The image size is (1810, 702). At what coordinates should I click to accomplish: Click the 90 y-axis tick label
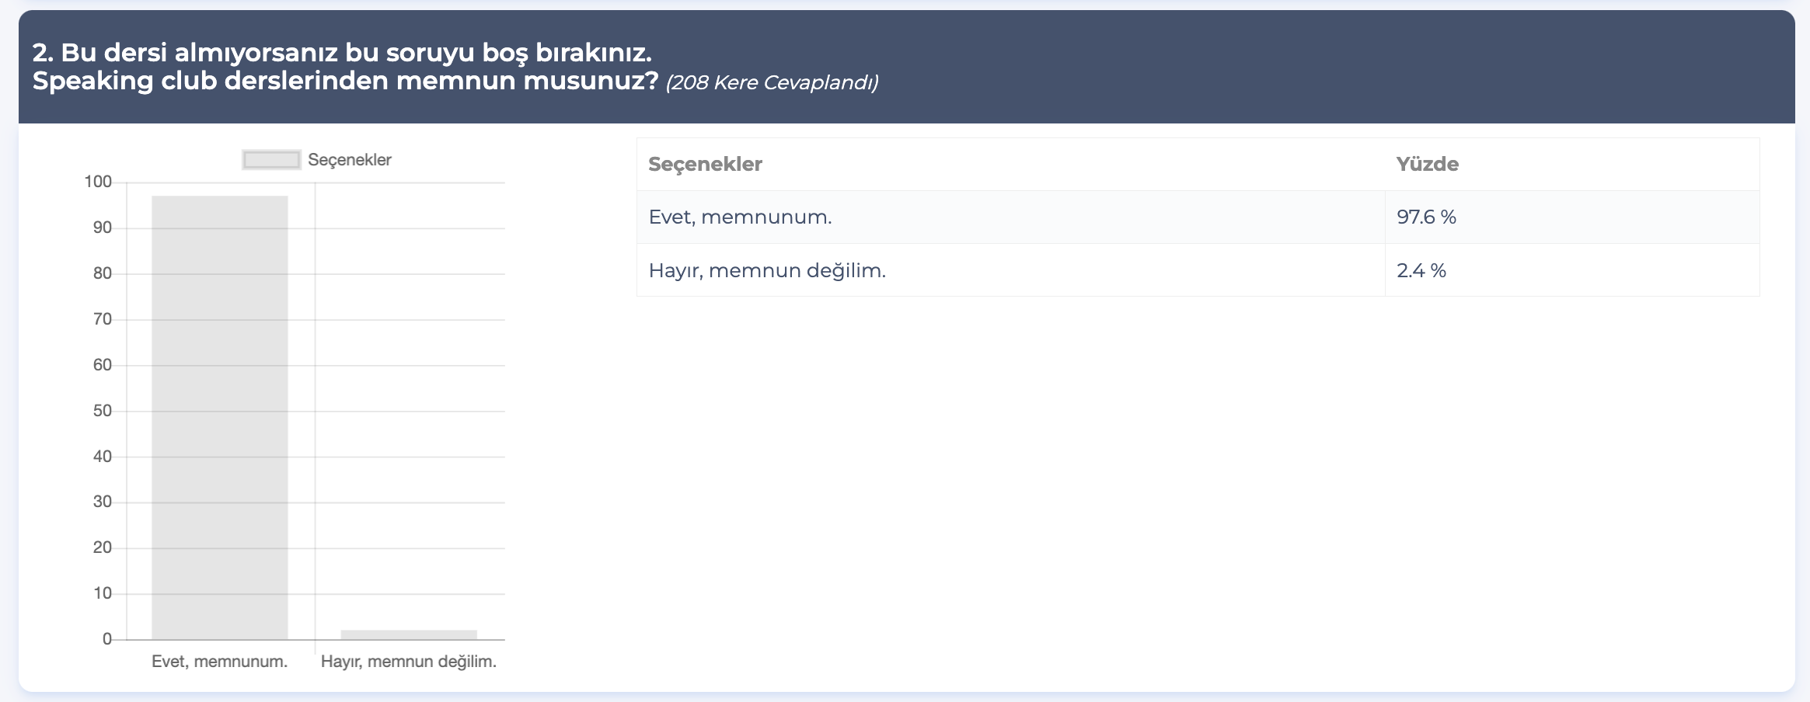pyautogui.click(x=103, y=228)
